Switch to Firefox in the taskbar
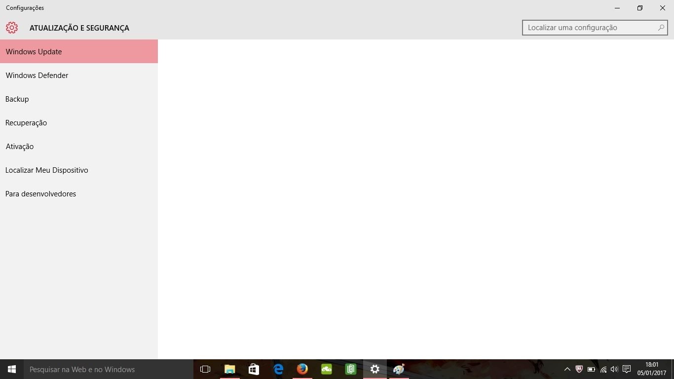The width and height of the screenshot is (674, 379). click(302, 369)
